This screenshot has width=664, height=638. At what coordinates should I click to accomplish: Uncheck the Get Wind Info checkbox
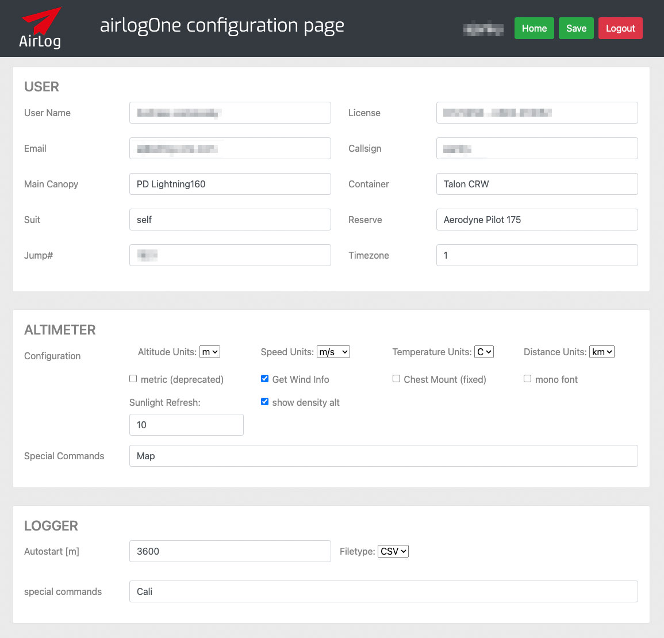coord(264,379)
